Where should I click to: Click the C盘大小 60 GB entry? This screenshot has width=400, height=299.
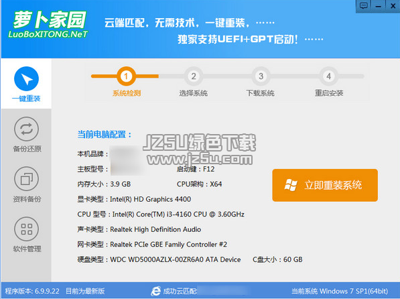[x=277, y=259]
